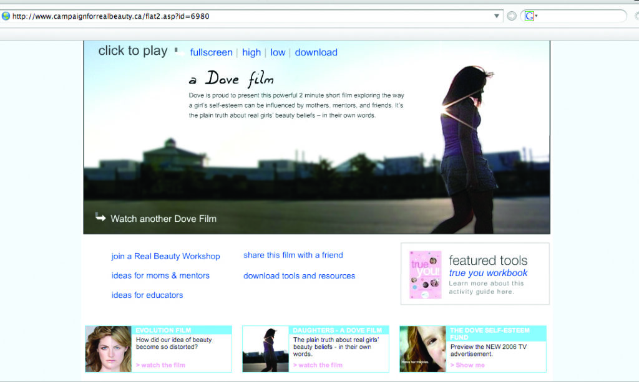Click the URL text in the address bar

click(x=111, y=16)
